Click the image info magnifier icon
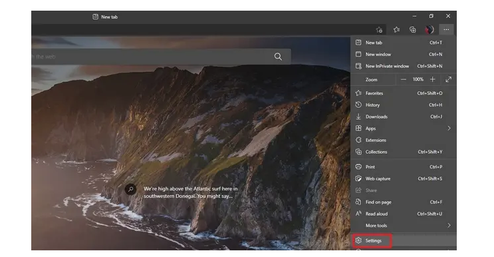Viewport: 494px width, 257px height. (x=130, y=189)
